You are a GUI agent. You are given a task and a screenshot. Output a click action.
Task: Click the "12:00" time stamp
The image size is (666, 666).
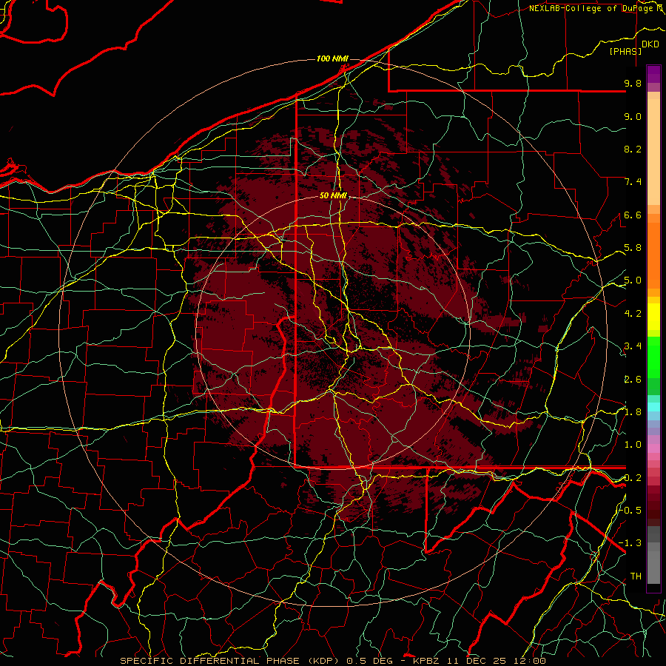point(531,661)
